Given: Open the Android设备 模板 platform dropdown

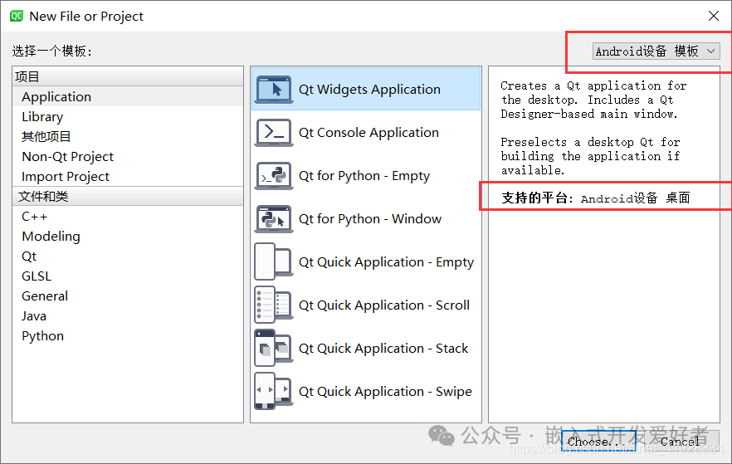Looking at the screenshot, I should click(656, 51).
